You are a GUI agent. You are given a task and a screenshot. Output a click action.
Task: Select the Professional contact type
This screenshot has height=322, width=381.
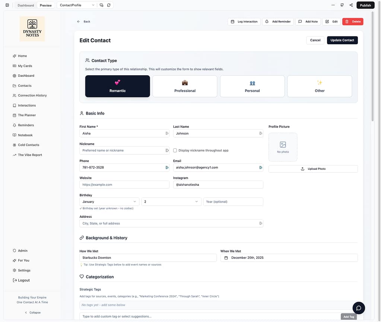[x=185, y=86]
